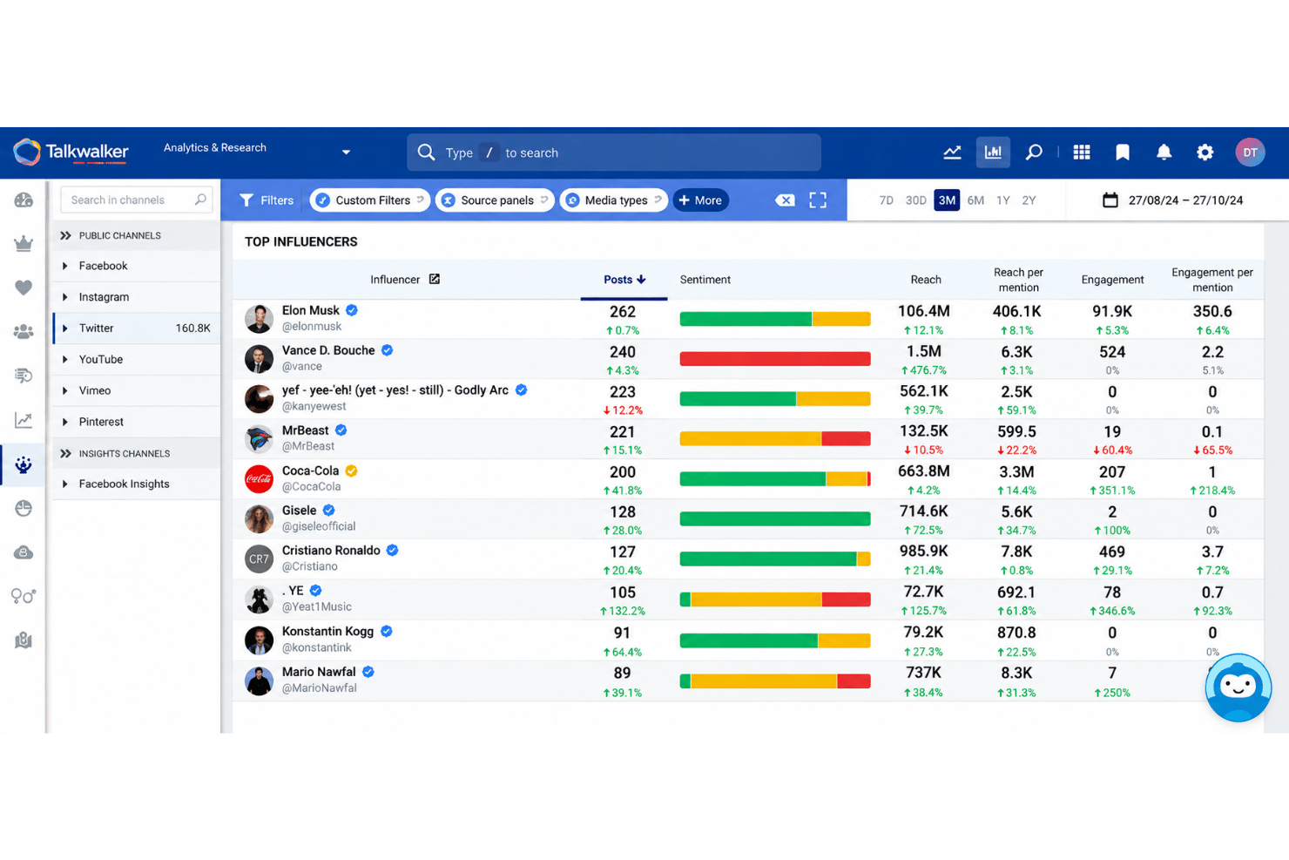Click the dashboard gauge sidebar icon
Image resolution: width=1289 pixels, height=860 pixels.
24,200
